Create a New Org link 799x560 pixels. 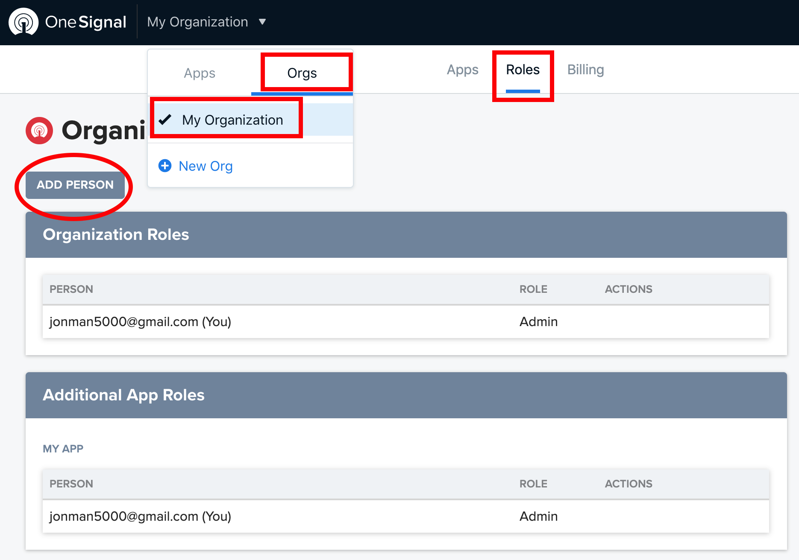point(206,166)
